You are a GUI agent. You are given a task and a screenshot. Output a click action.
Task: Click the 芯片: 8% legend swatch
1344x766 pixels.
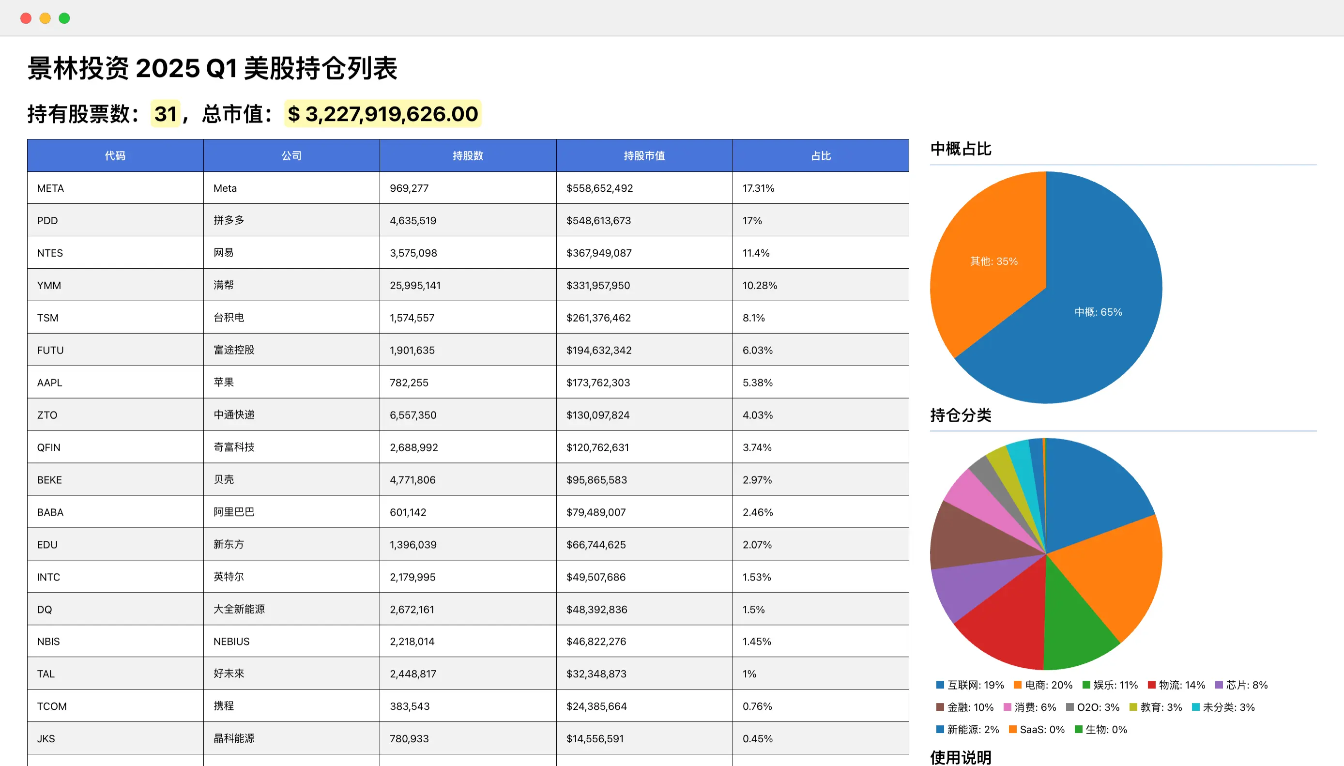click(1219, 685)
